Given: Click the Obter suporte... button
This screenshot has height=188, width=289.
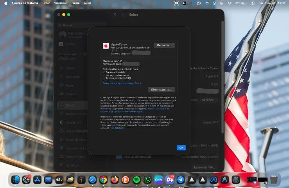Looking at the screenshot, I should [161, 90].
